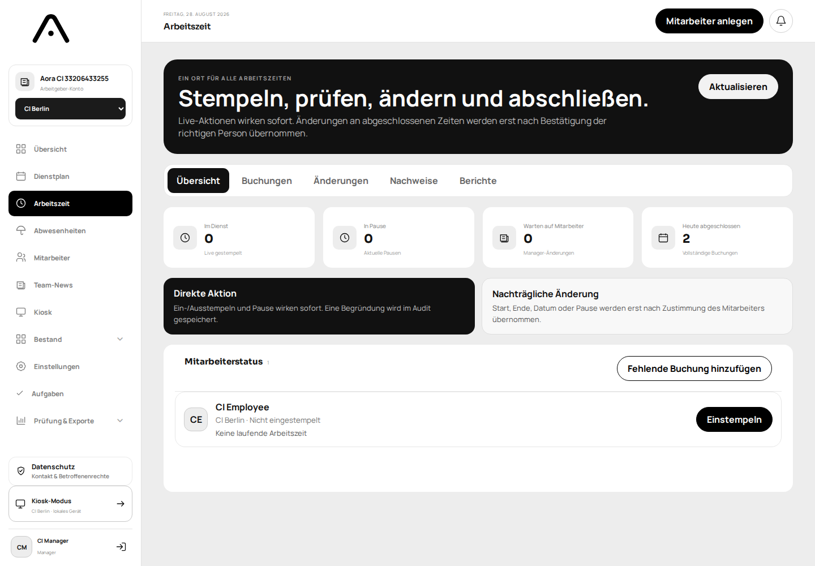Switch to the Buchungen tab
This screenshot has height=566, width=815.
point(267,181)
